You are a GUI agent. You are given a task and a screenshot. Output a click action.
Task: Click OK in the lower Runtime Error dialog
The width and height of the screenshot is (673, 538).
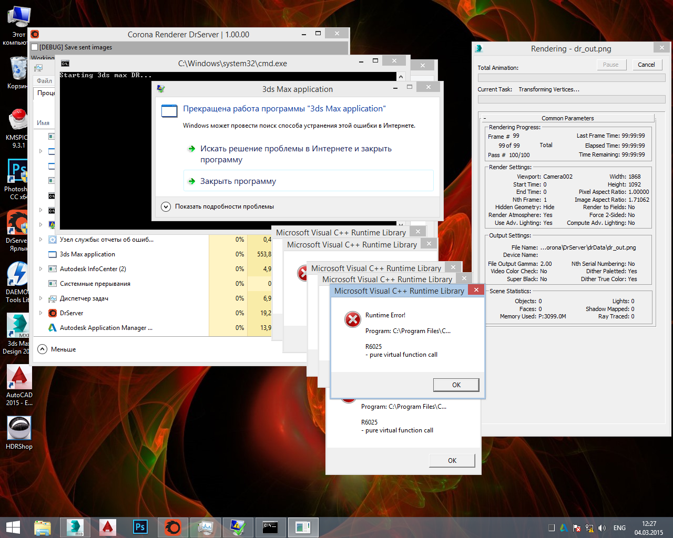pos(452,461)
